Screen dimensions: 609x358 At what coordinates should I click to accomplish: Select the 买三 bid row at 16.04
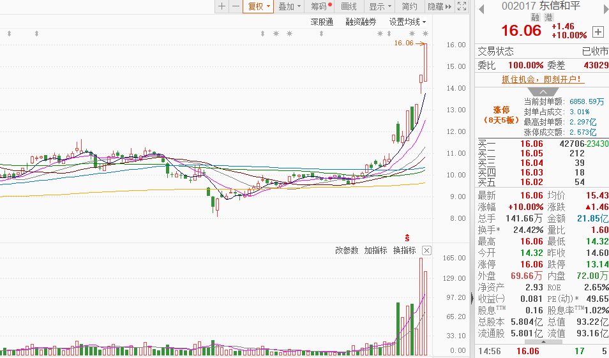543,163
